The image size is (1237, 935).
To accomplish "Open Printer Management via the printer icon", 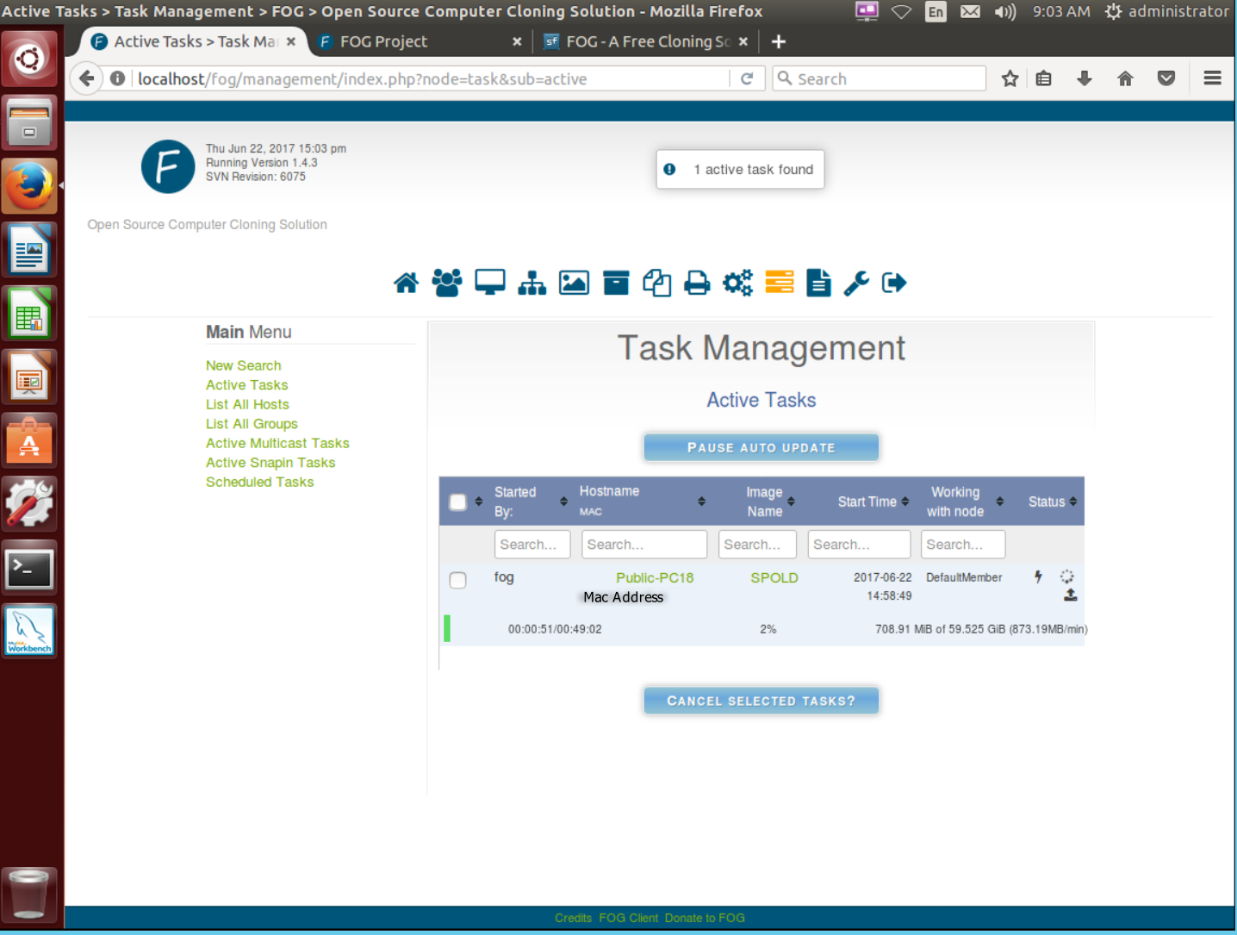I will (697, 282).
